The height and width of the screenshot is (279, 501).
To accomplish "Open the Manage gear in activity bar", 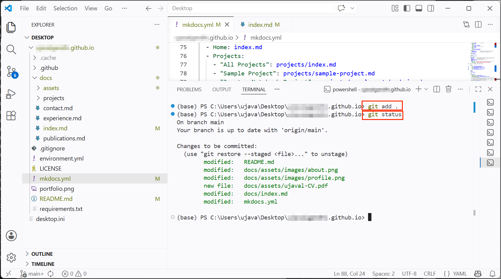I will coord(11,258).
